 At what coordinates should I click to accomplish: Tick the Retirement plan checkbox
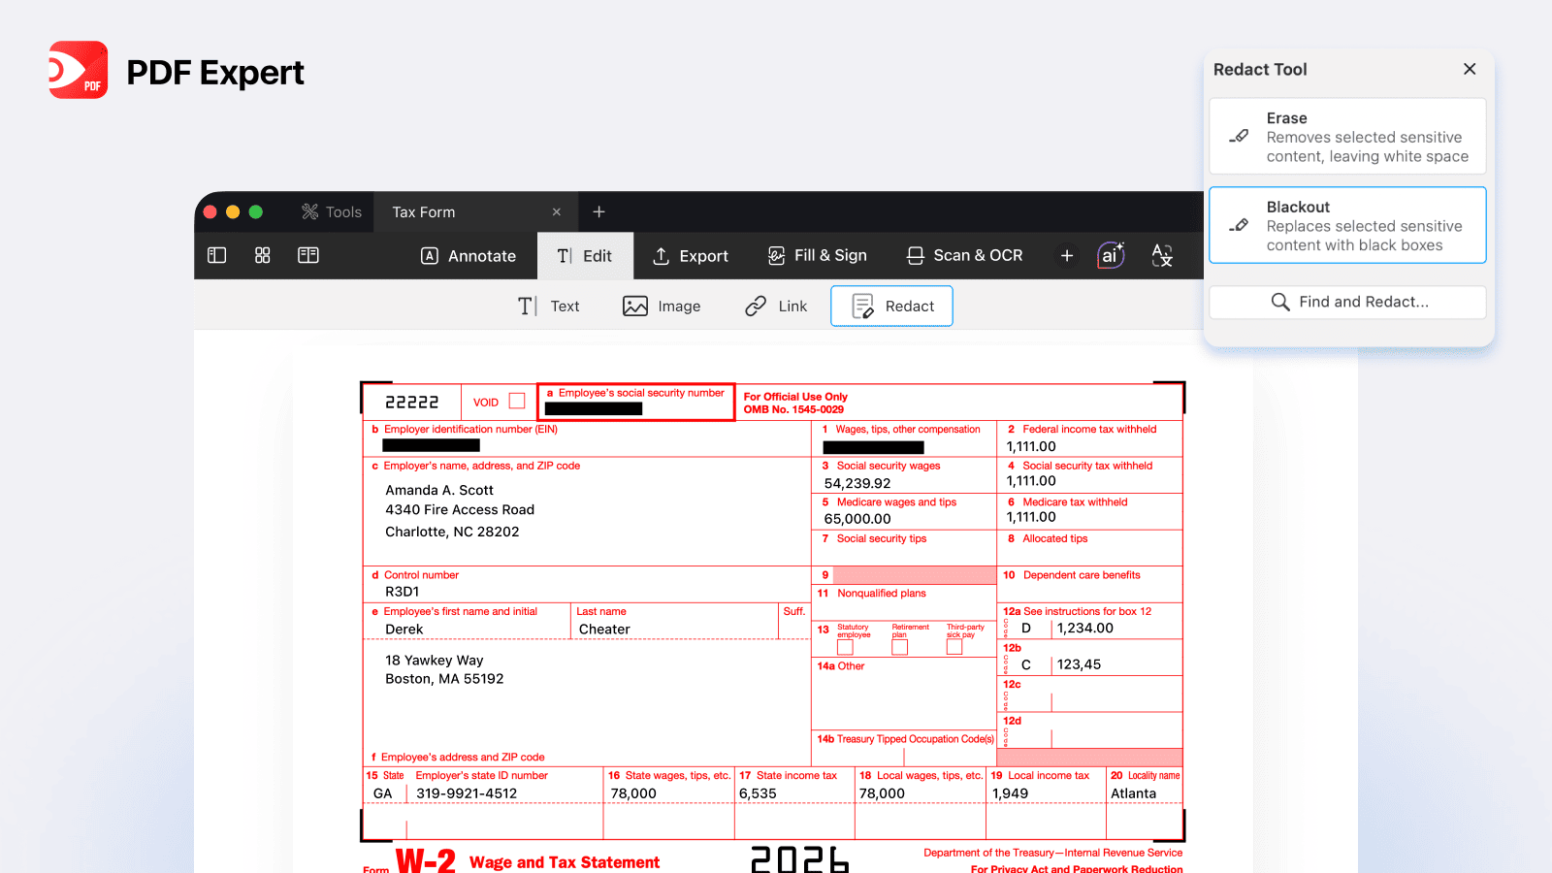tap(900, 647)
